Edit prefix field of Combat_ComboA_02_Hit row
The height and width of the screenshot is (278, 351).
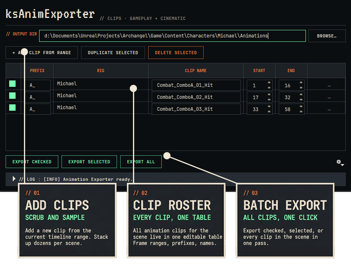tap(38, 97)
